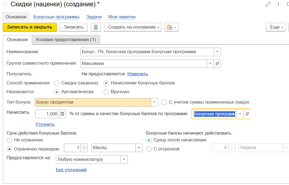Enable С учетом суммы примененных скидок

164,102
